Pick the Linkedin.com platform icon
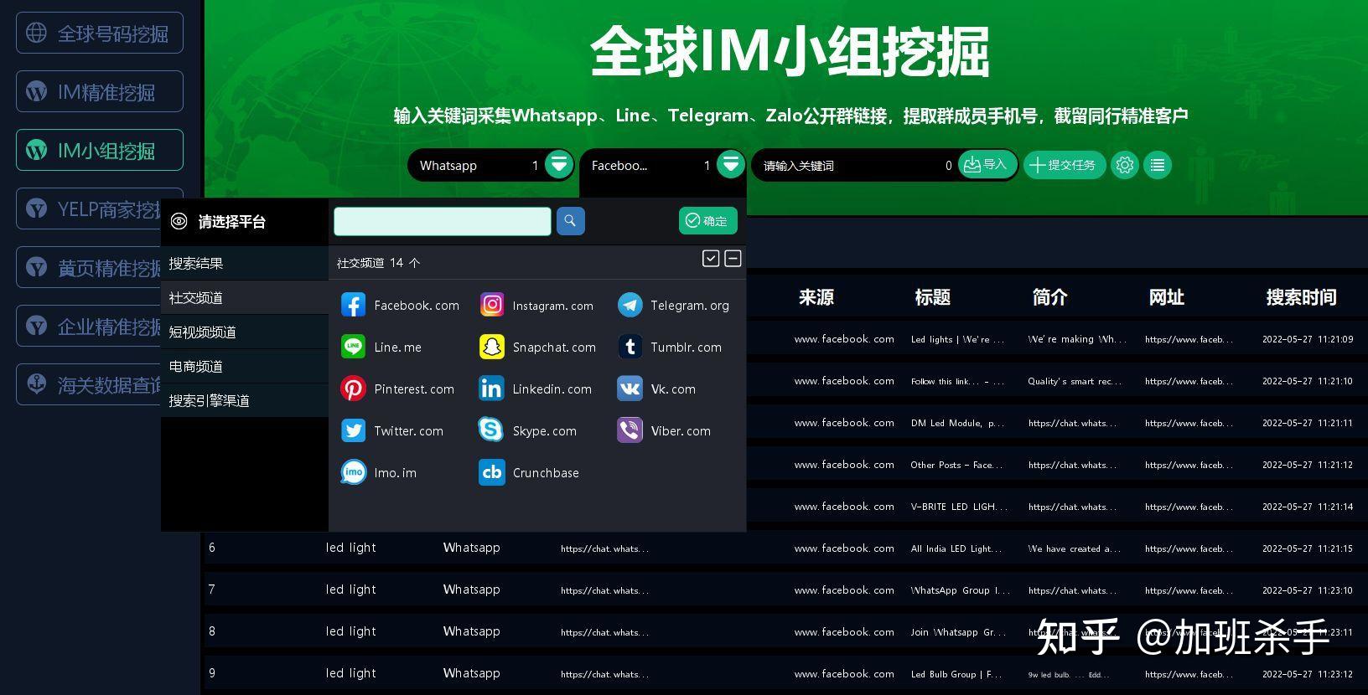The image size is (1368, 695). (x=492, y=389)
